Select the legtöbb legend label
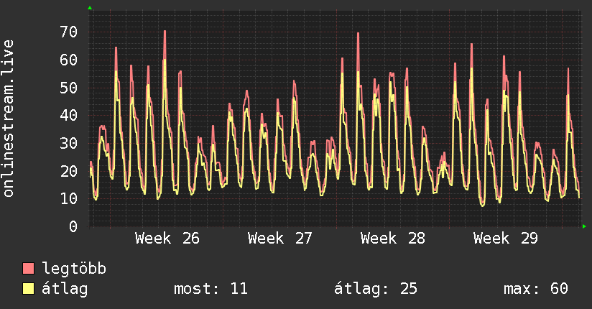Image resolution: width=592 pixels, height=309 pixels. coord(74,269)
